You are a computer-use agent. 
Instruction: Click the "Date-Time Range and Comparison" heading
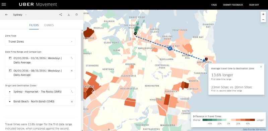pos(23,52)
